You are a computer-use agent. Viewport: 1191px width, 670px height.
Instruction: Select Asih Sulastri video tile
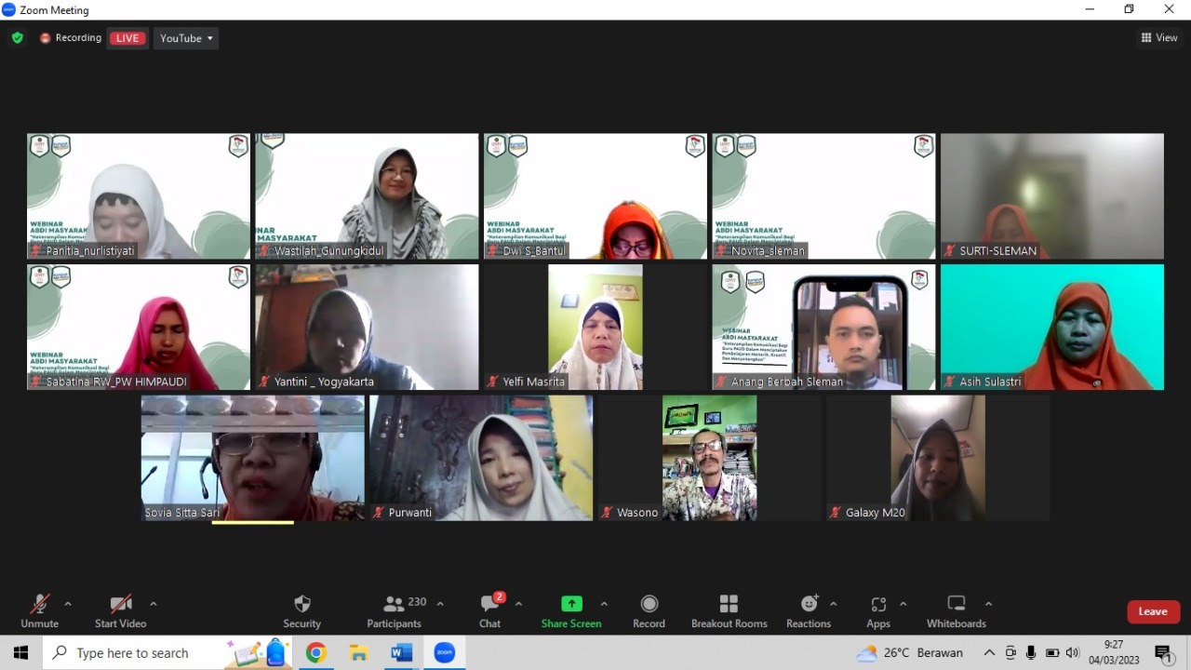tap(1052, 327)
